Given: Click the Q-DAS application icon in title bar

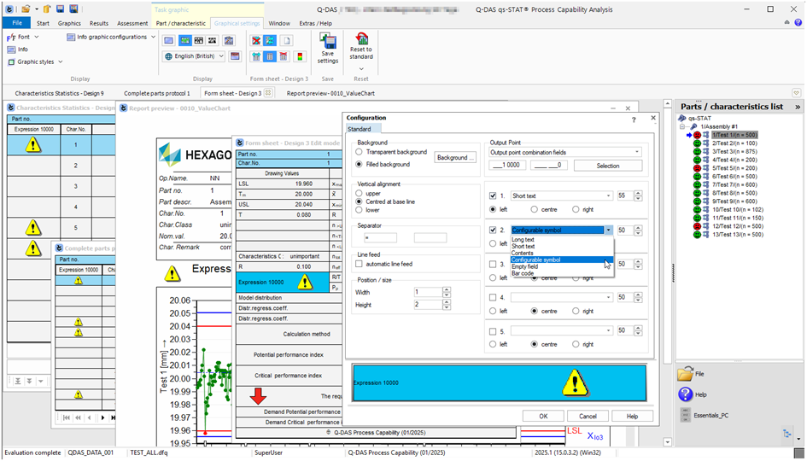Looking at the screenshot, I should click(x=10, y=9).
